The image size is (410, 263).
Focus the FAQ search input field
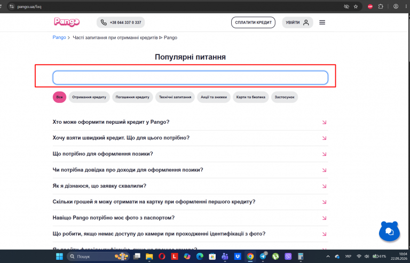click(190, 77)
